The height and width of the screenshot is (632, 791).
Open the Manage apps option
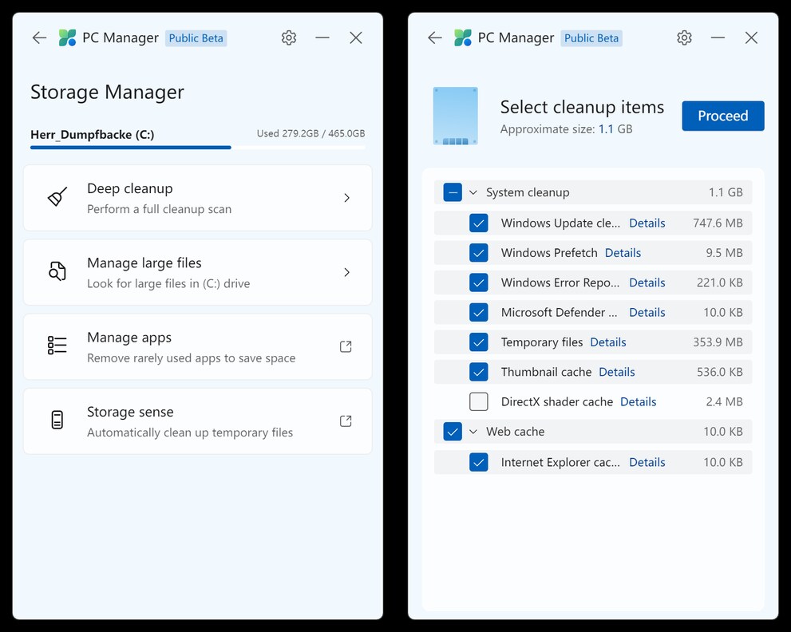click(x=198, y=346)
